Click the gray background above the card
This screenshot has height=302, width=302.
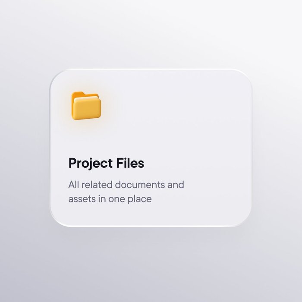tap(151, 34)
